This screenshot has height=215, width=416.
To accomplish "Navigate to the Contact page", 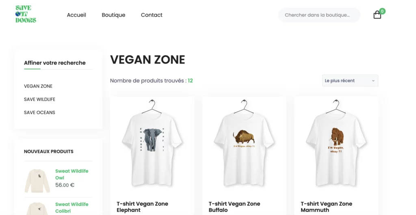I will 152,15.
